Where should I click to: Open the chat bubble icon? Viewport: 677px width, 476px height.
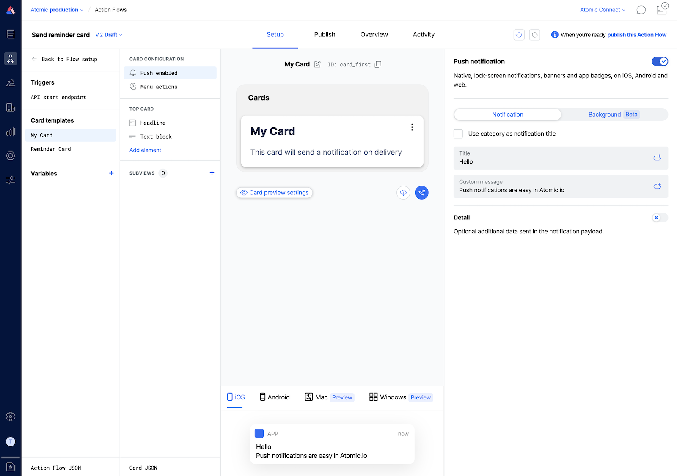[641, 10]
